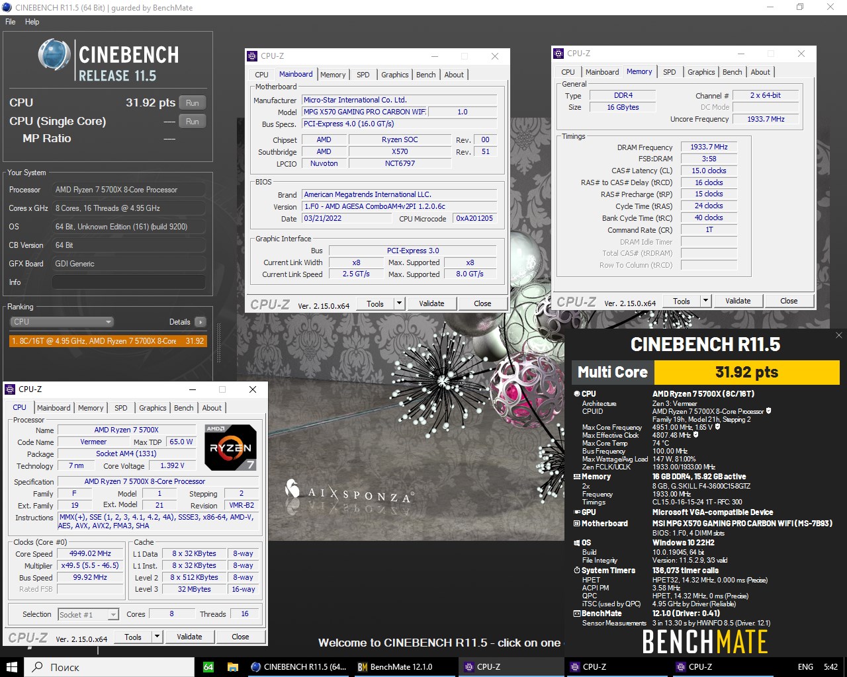847x677 pixels.
Task: Open About tab in the Memory CPU-Z window
Action: tap(760, 72)
